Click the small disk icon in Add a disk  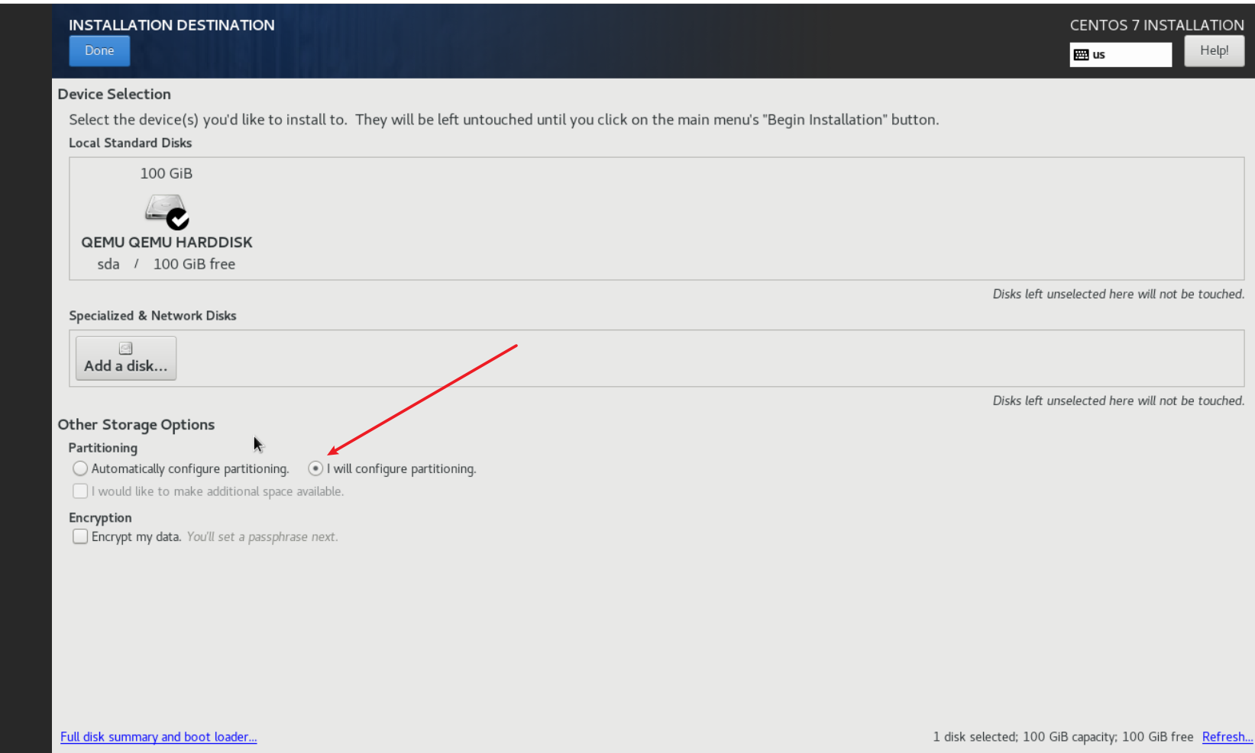click(126, 349)
